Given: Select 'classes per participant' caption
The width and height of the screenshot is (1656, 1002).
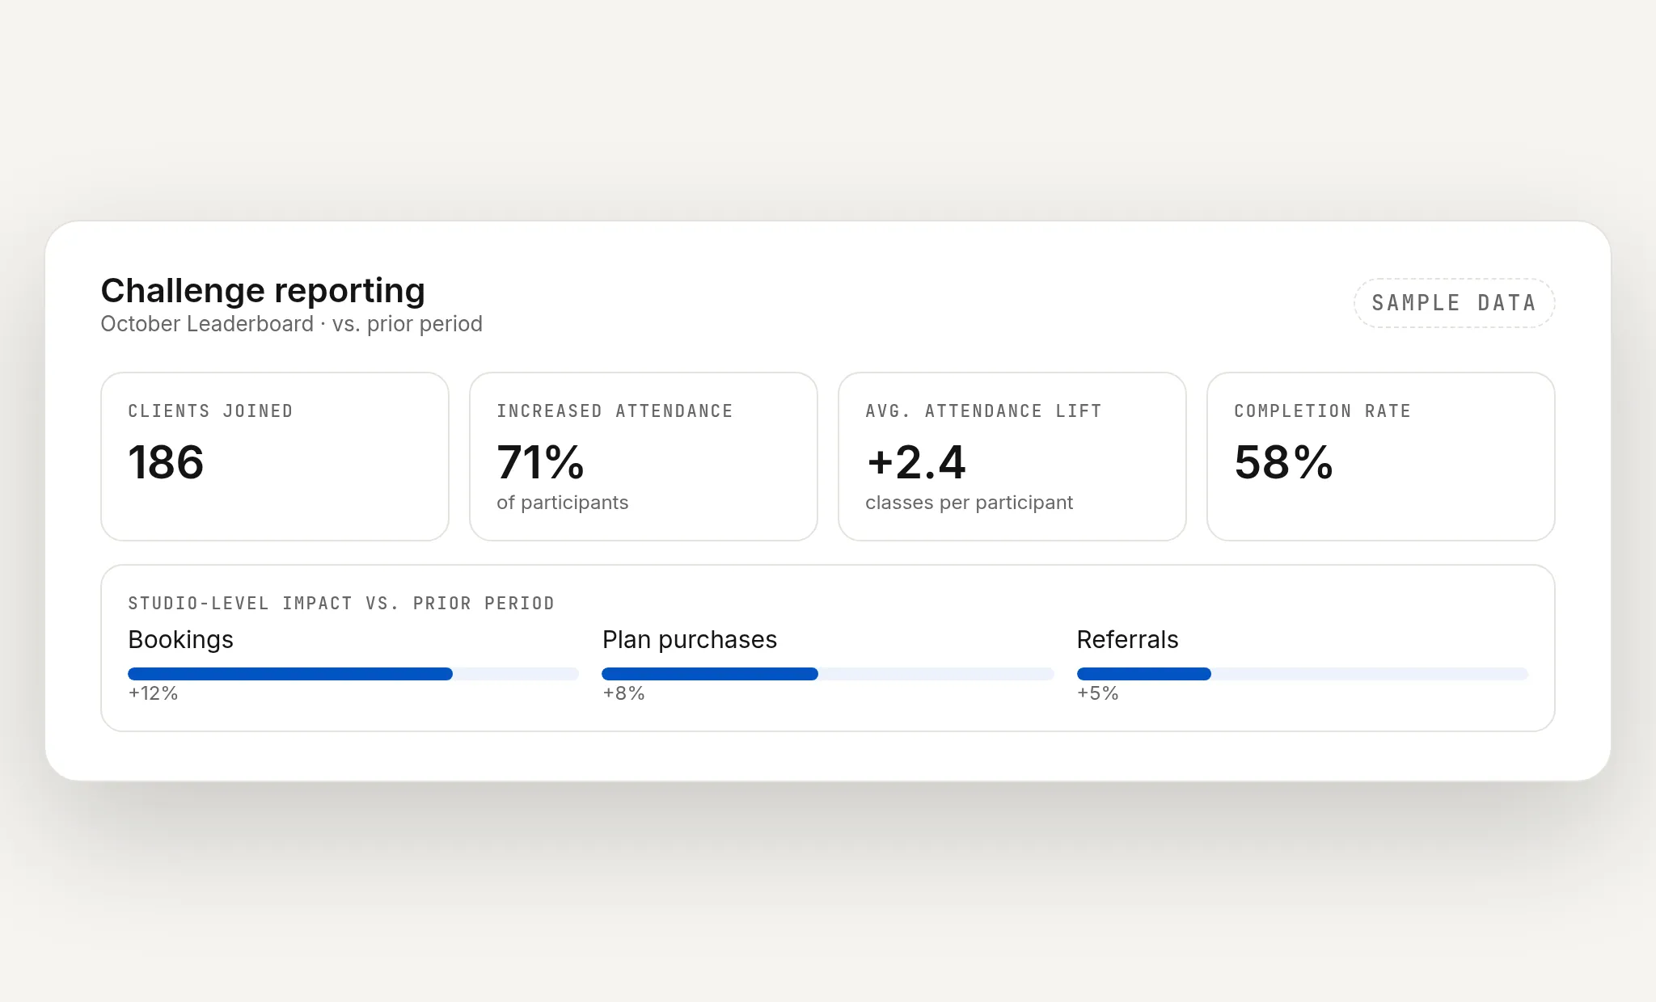Looking at the screenshot, I should coord(969,503).
